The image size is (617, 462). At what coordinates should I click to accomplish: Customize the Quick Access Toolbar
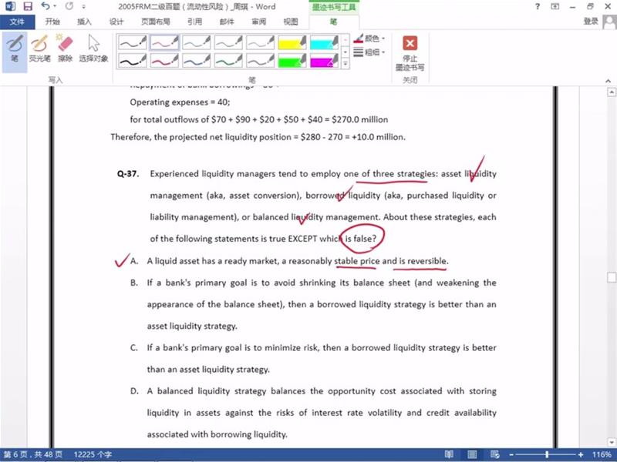pos(83,7)
